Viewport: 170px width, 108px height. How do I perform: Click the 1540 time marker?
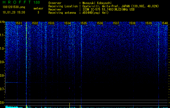point(165,23)
